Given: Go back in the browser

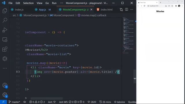Looking at the screenshot, I should pos(138,6).
